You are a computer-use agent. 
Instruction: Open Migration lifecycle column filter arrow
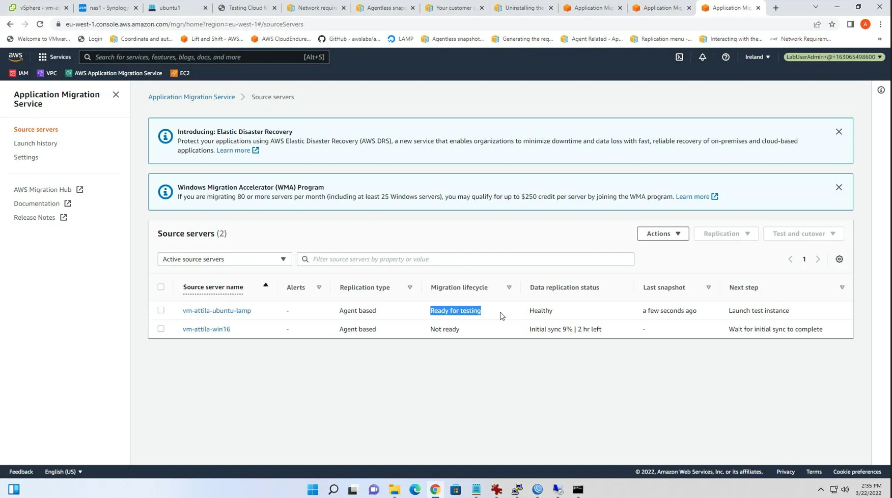pyautogui.click(x=509, y=287)
